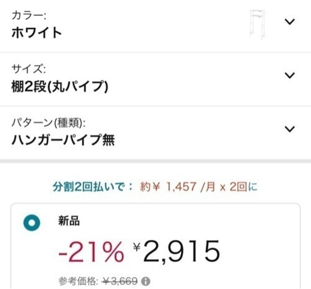Click the ¥2,915 price

[177, 251]
